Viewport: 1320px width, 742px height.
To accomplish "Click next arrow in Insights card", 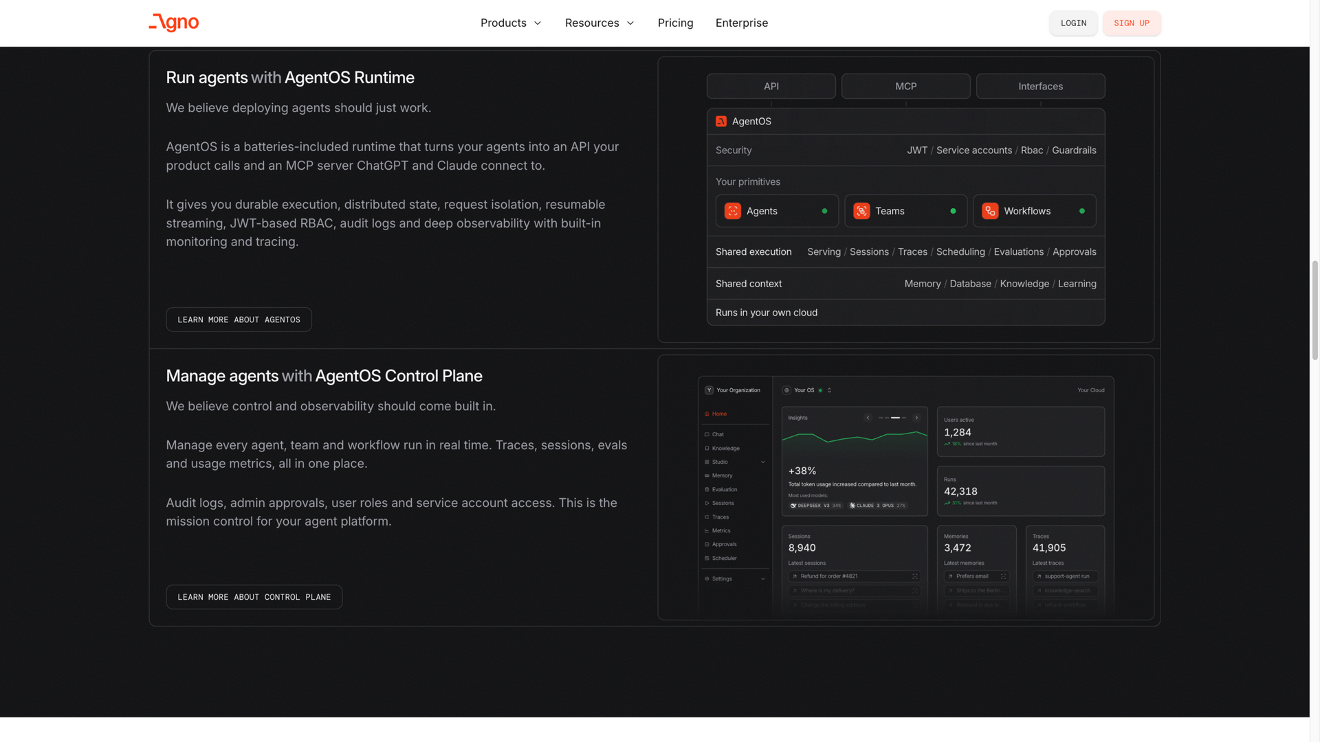I will pyautogui.click(x=916, y=418).
